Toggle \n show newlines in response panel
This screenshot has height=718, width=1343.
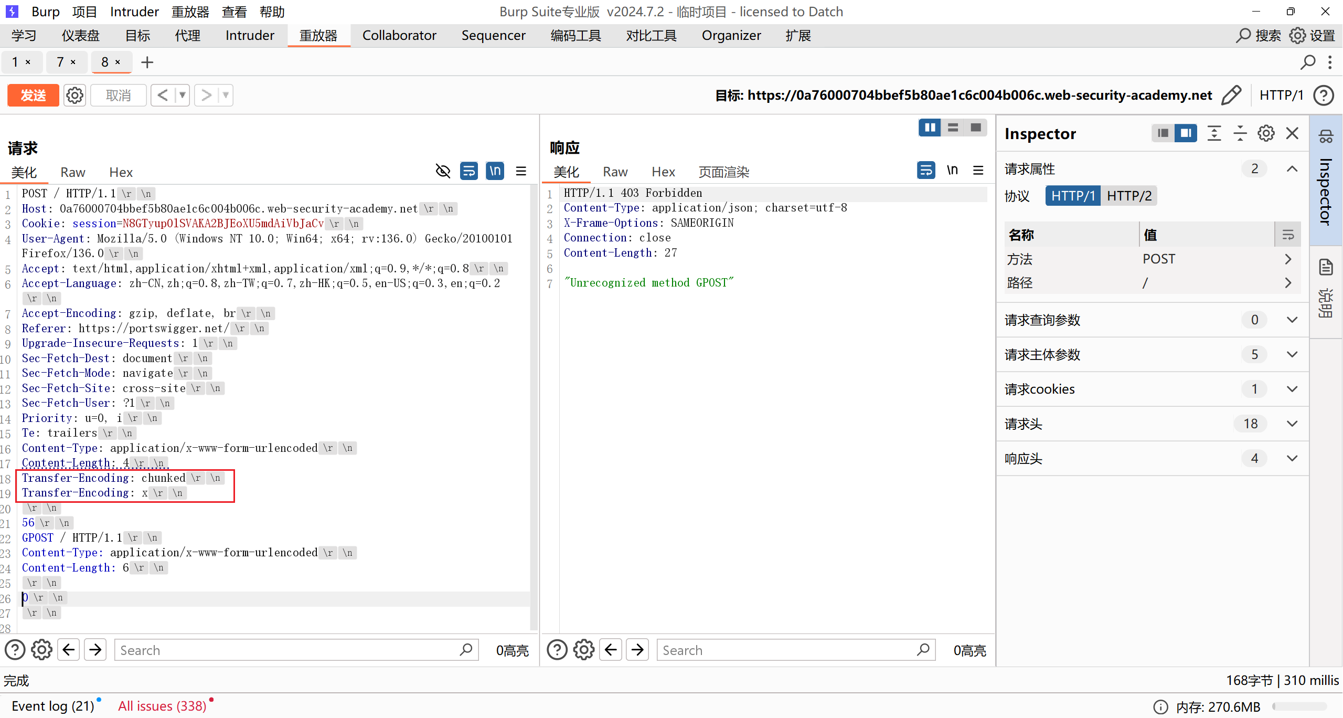(952, 170)
